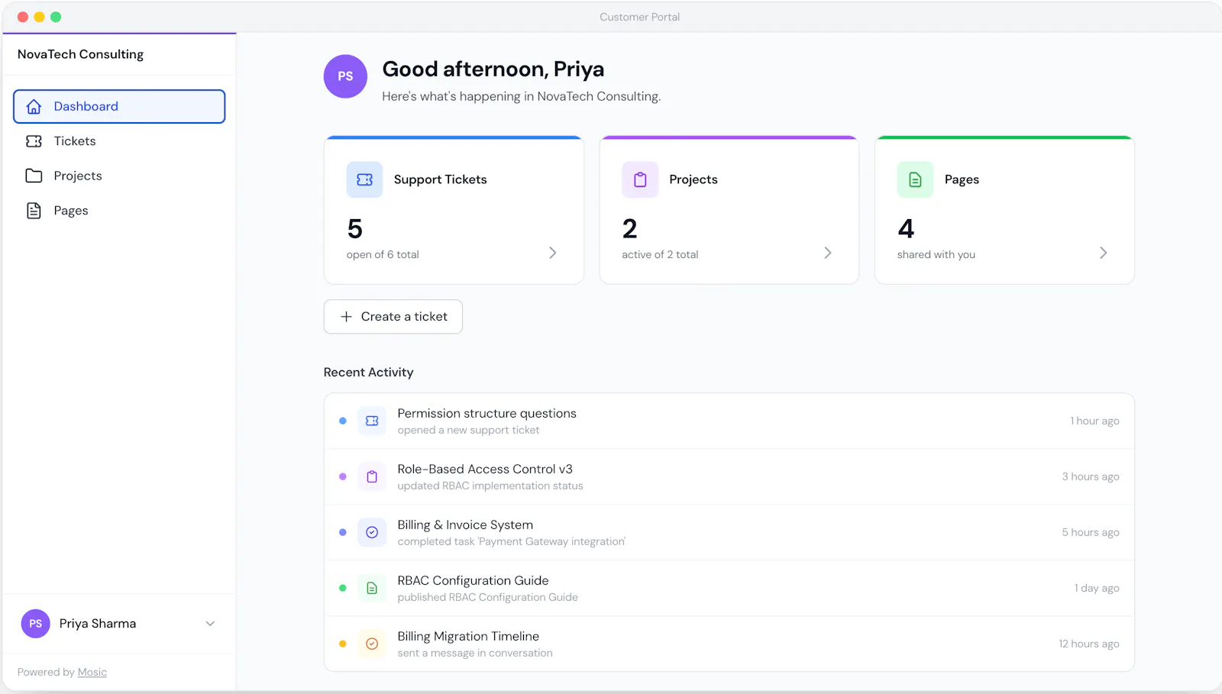Select Dashboard in the sidebar
Viewport: 1222px width, 694px height.
tap(119, 107)
